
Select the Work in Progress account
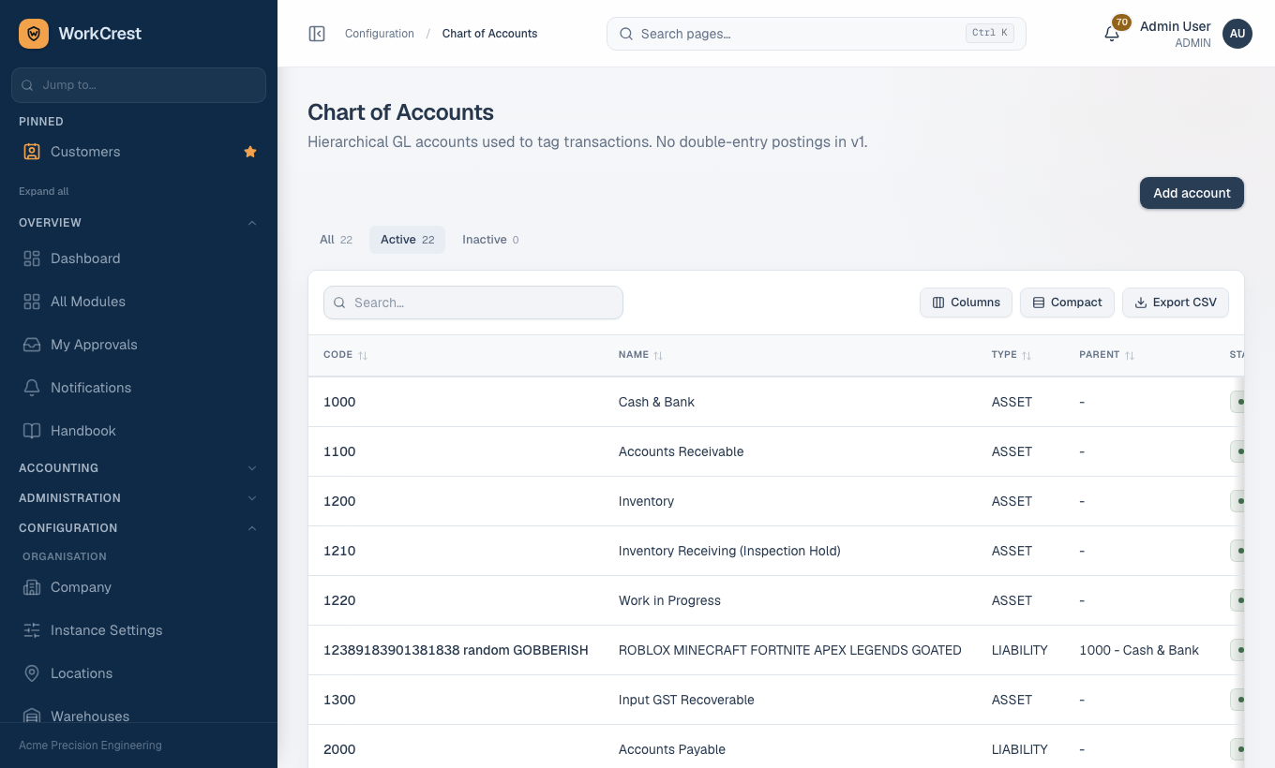coord(669,600)
